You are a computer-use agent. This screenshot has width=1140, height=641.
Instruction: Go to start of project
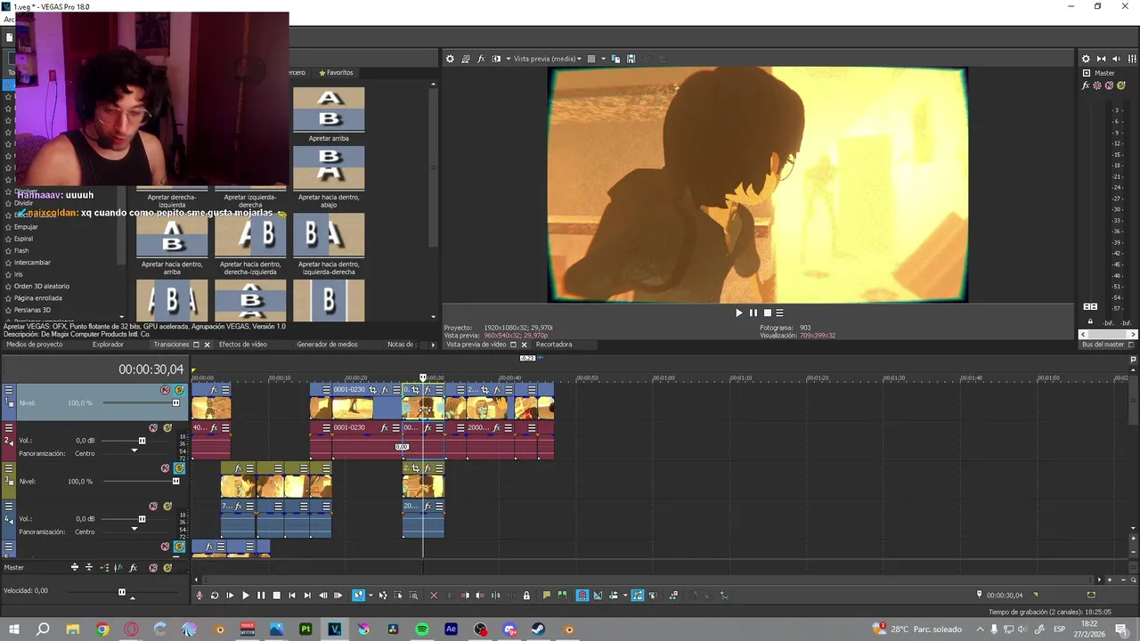coord(291,596)
